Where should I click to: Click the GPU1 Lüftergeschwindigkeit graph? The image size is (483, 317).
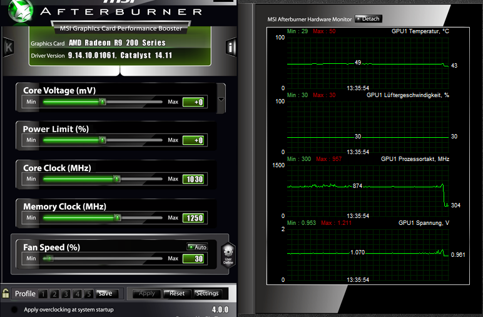pyautogui.click(x=368, y=127)
